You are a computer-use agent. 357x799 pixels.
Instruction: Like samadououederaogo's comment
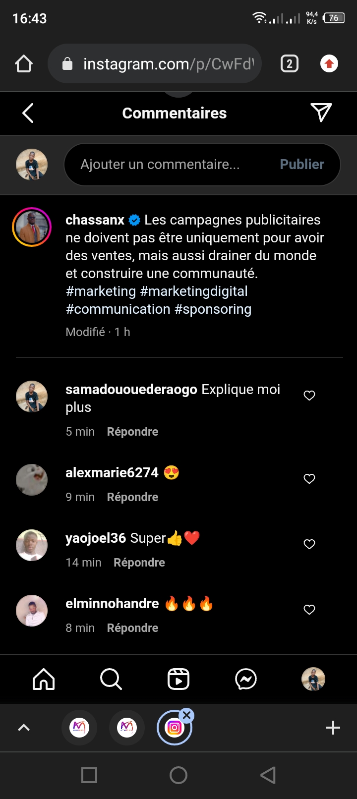(x=309, y=396)
